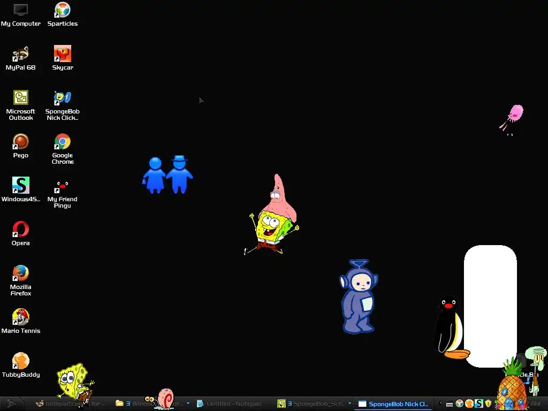
Task: Select SpongeBob Nick Cl... taskbar button
Action: [393, 404]
